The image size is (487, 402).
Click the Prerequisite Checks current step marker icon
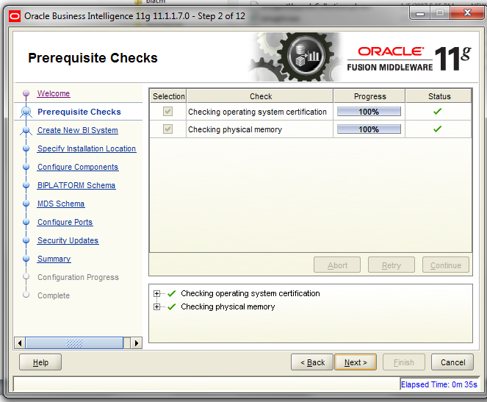click(26, 112)
